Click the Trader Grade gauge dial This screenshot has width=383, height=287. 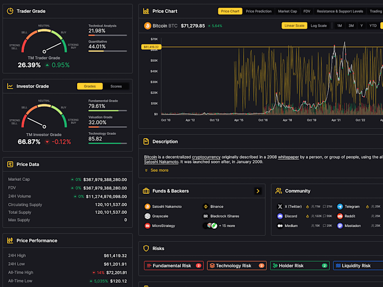coord(44,41)
